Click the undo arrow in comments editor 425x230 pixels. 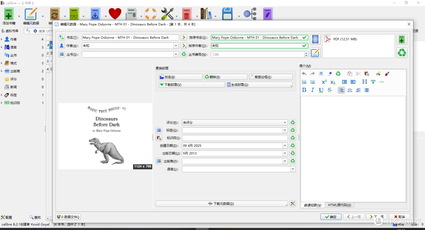(304, 73)
